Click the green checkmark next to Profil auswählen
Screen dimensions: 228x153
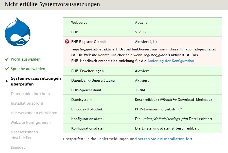[7, 59]
